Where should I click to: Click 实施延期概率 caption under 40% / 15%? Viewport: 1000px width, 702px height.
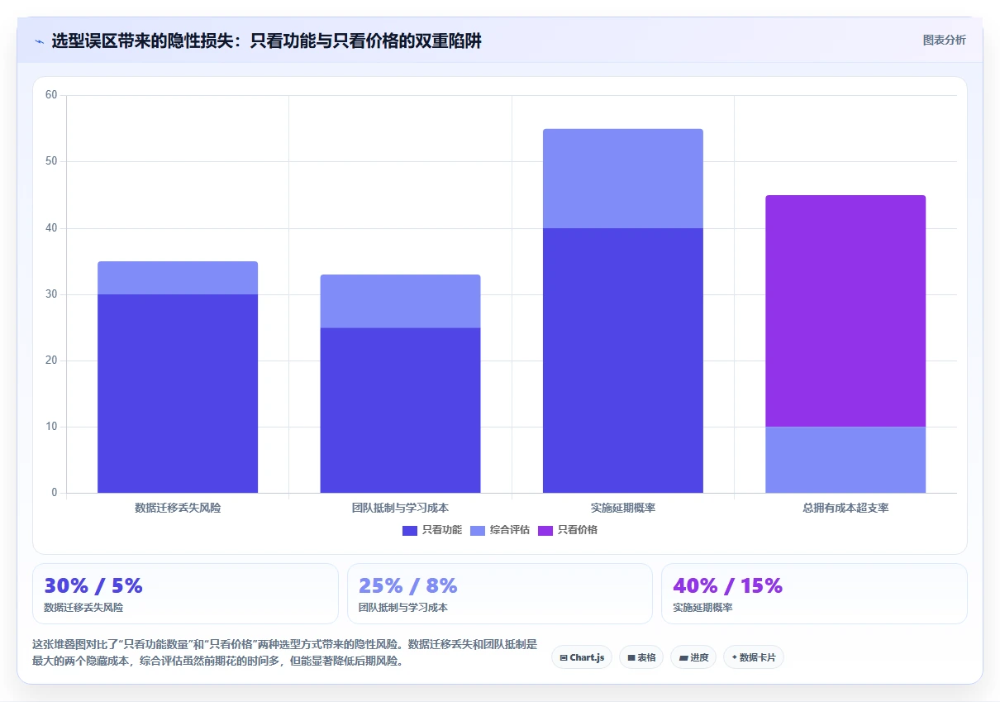click(x=702, y=608)
